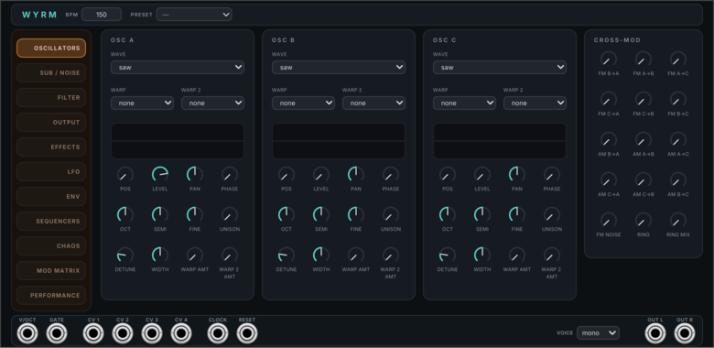Click the RESET input jack

pyautogui.click(x=247, y=333)
